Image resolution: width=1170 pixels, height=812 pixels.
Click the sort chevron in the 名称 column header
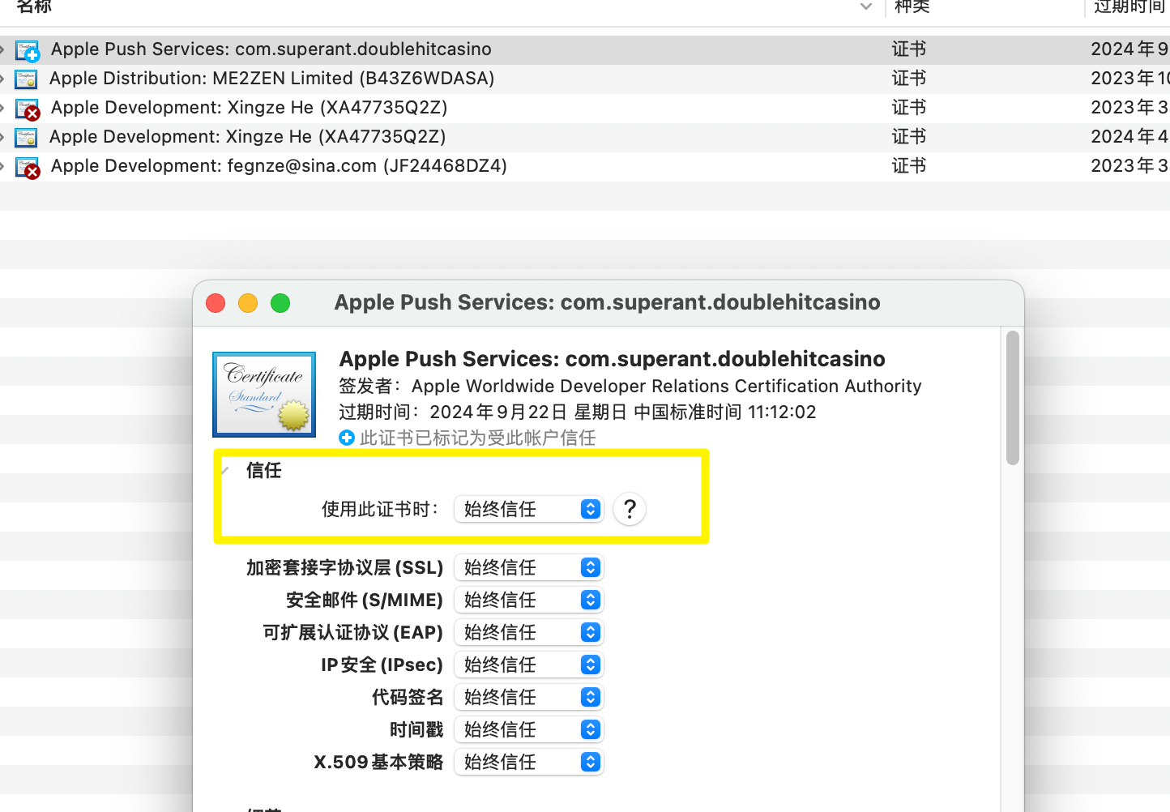pyautogui.click(x=866, y=7)
